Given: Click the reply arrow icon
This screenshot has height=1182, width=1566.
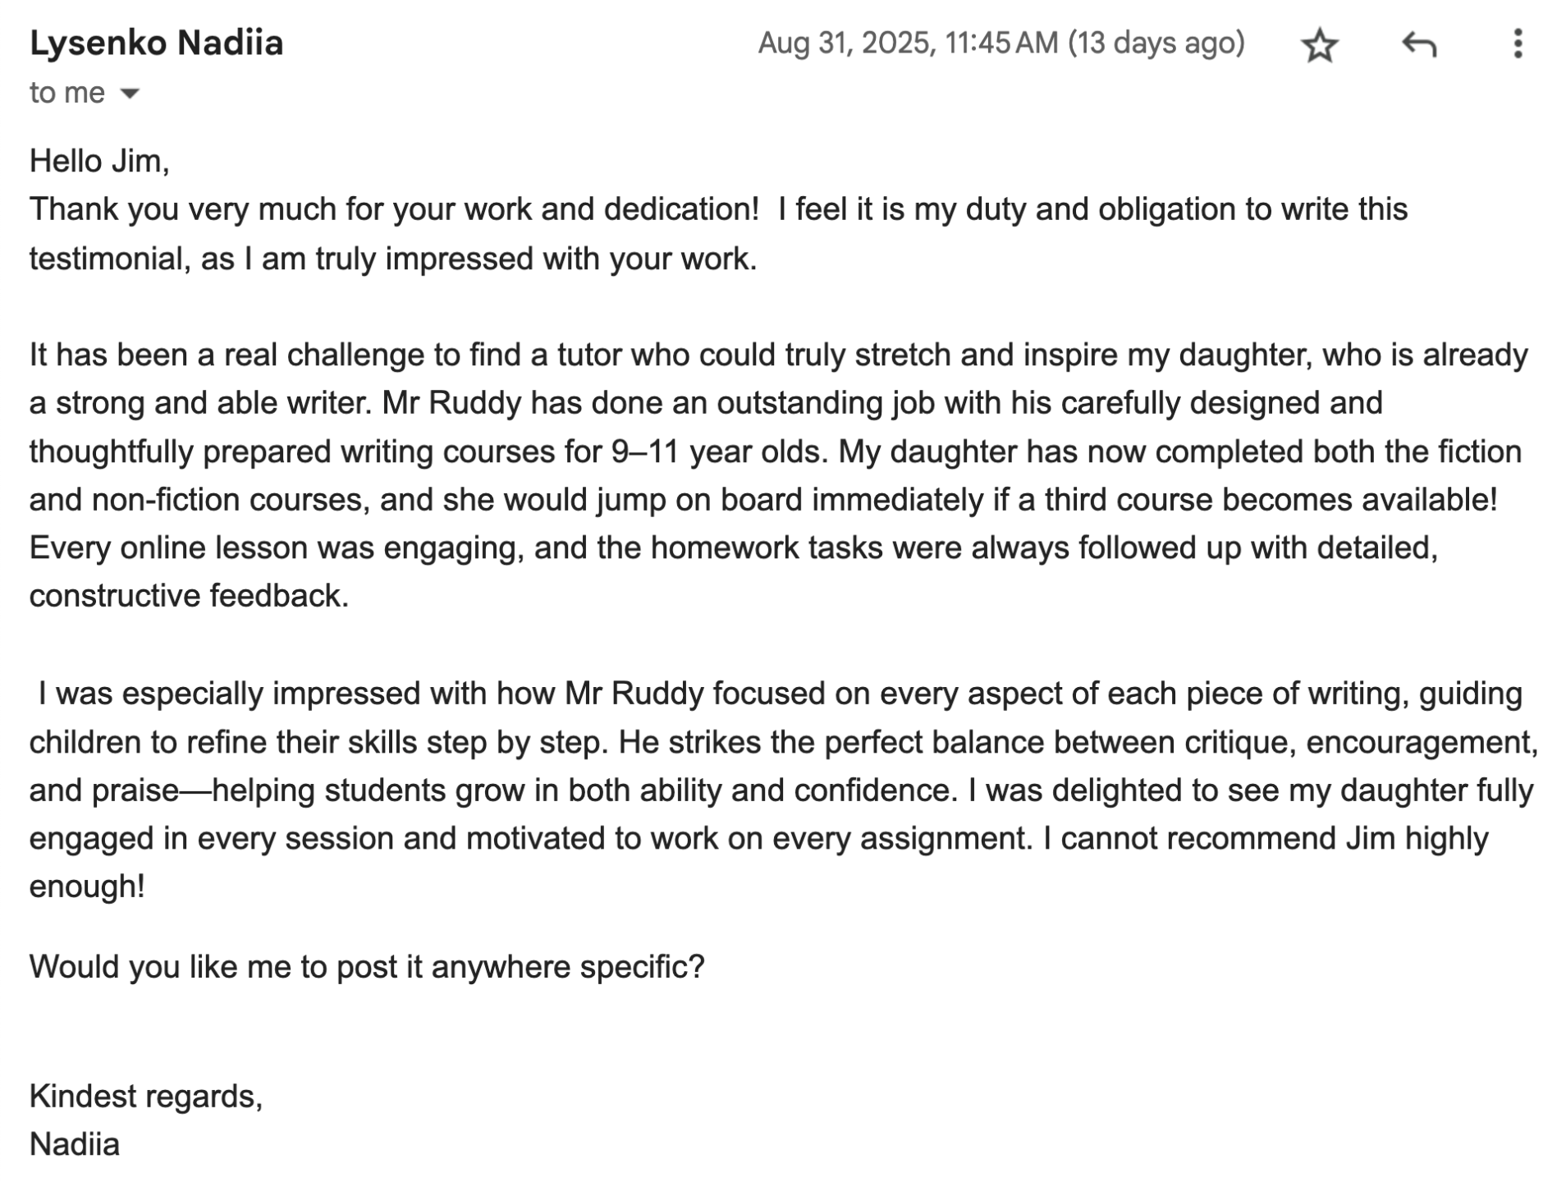Looking at the screenshot, I should [1417, 44].
